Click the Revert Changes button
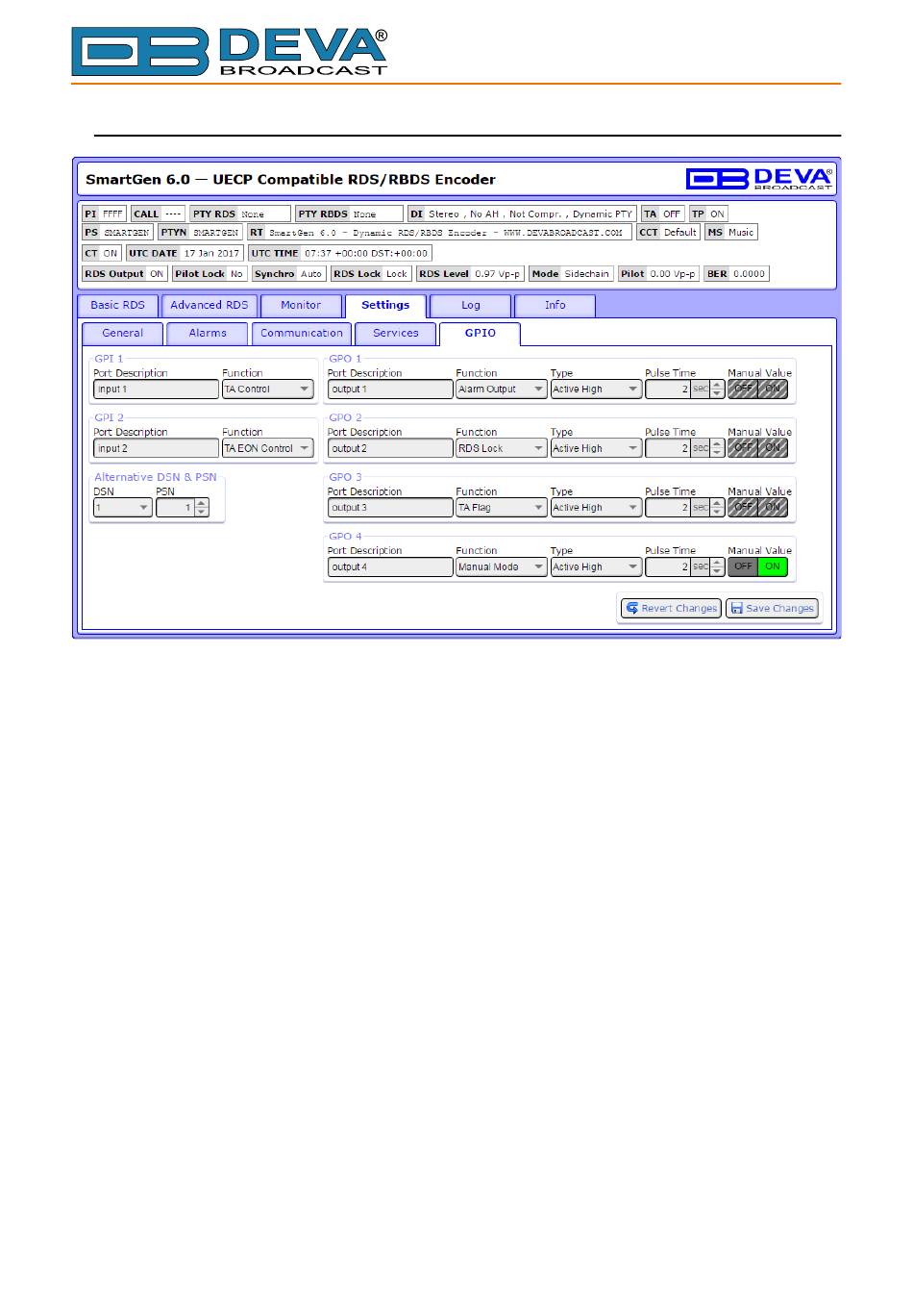913x1308 pixels. point(671,608)
